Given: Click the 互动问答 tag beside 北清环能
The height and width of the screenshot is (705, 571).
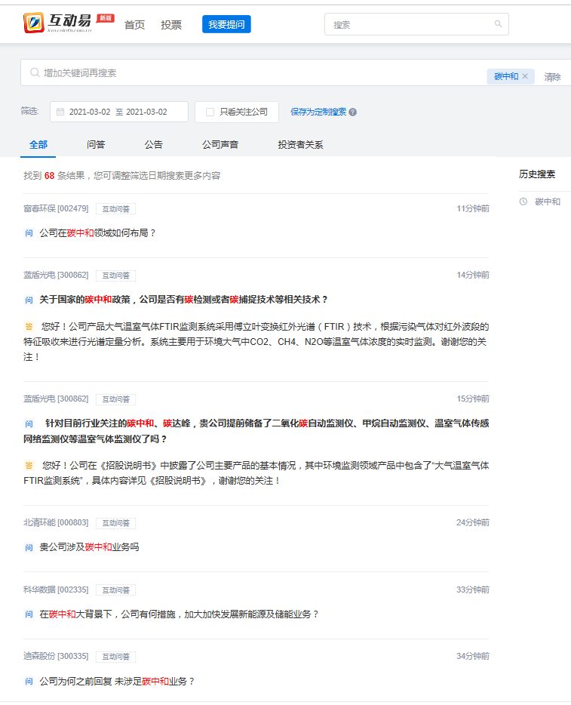Looking at the screenshot, I should (x=116, y=523).
